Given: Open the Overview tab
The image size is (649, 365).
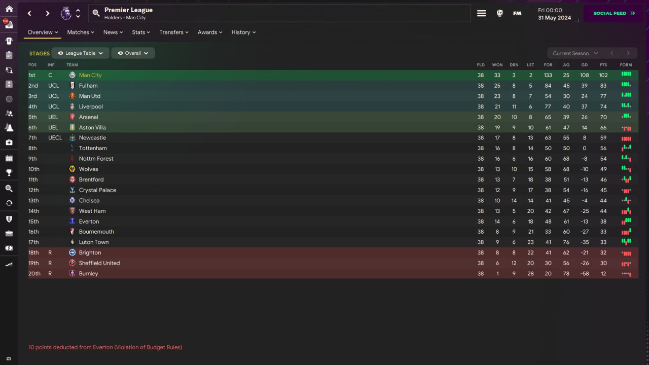Looking at the screenshot, I should point(43,32).
